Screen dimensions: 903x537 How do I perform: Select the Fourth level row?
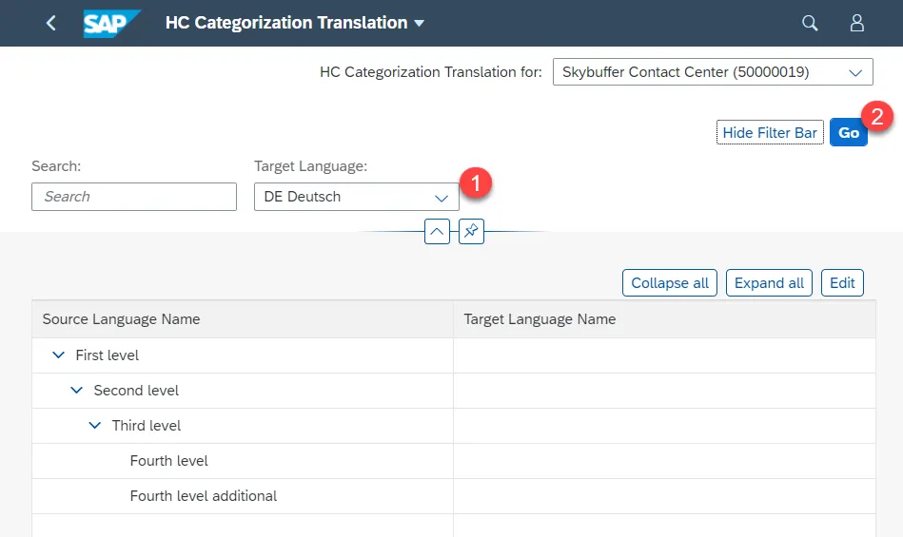(454, 461)
